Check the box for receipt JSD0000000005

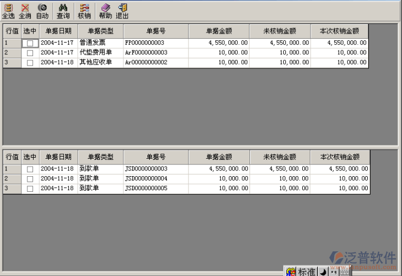(x=30, y=189)
